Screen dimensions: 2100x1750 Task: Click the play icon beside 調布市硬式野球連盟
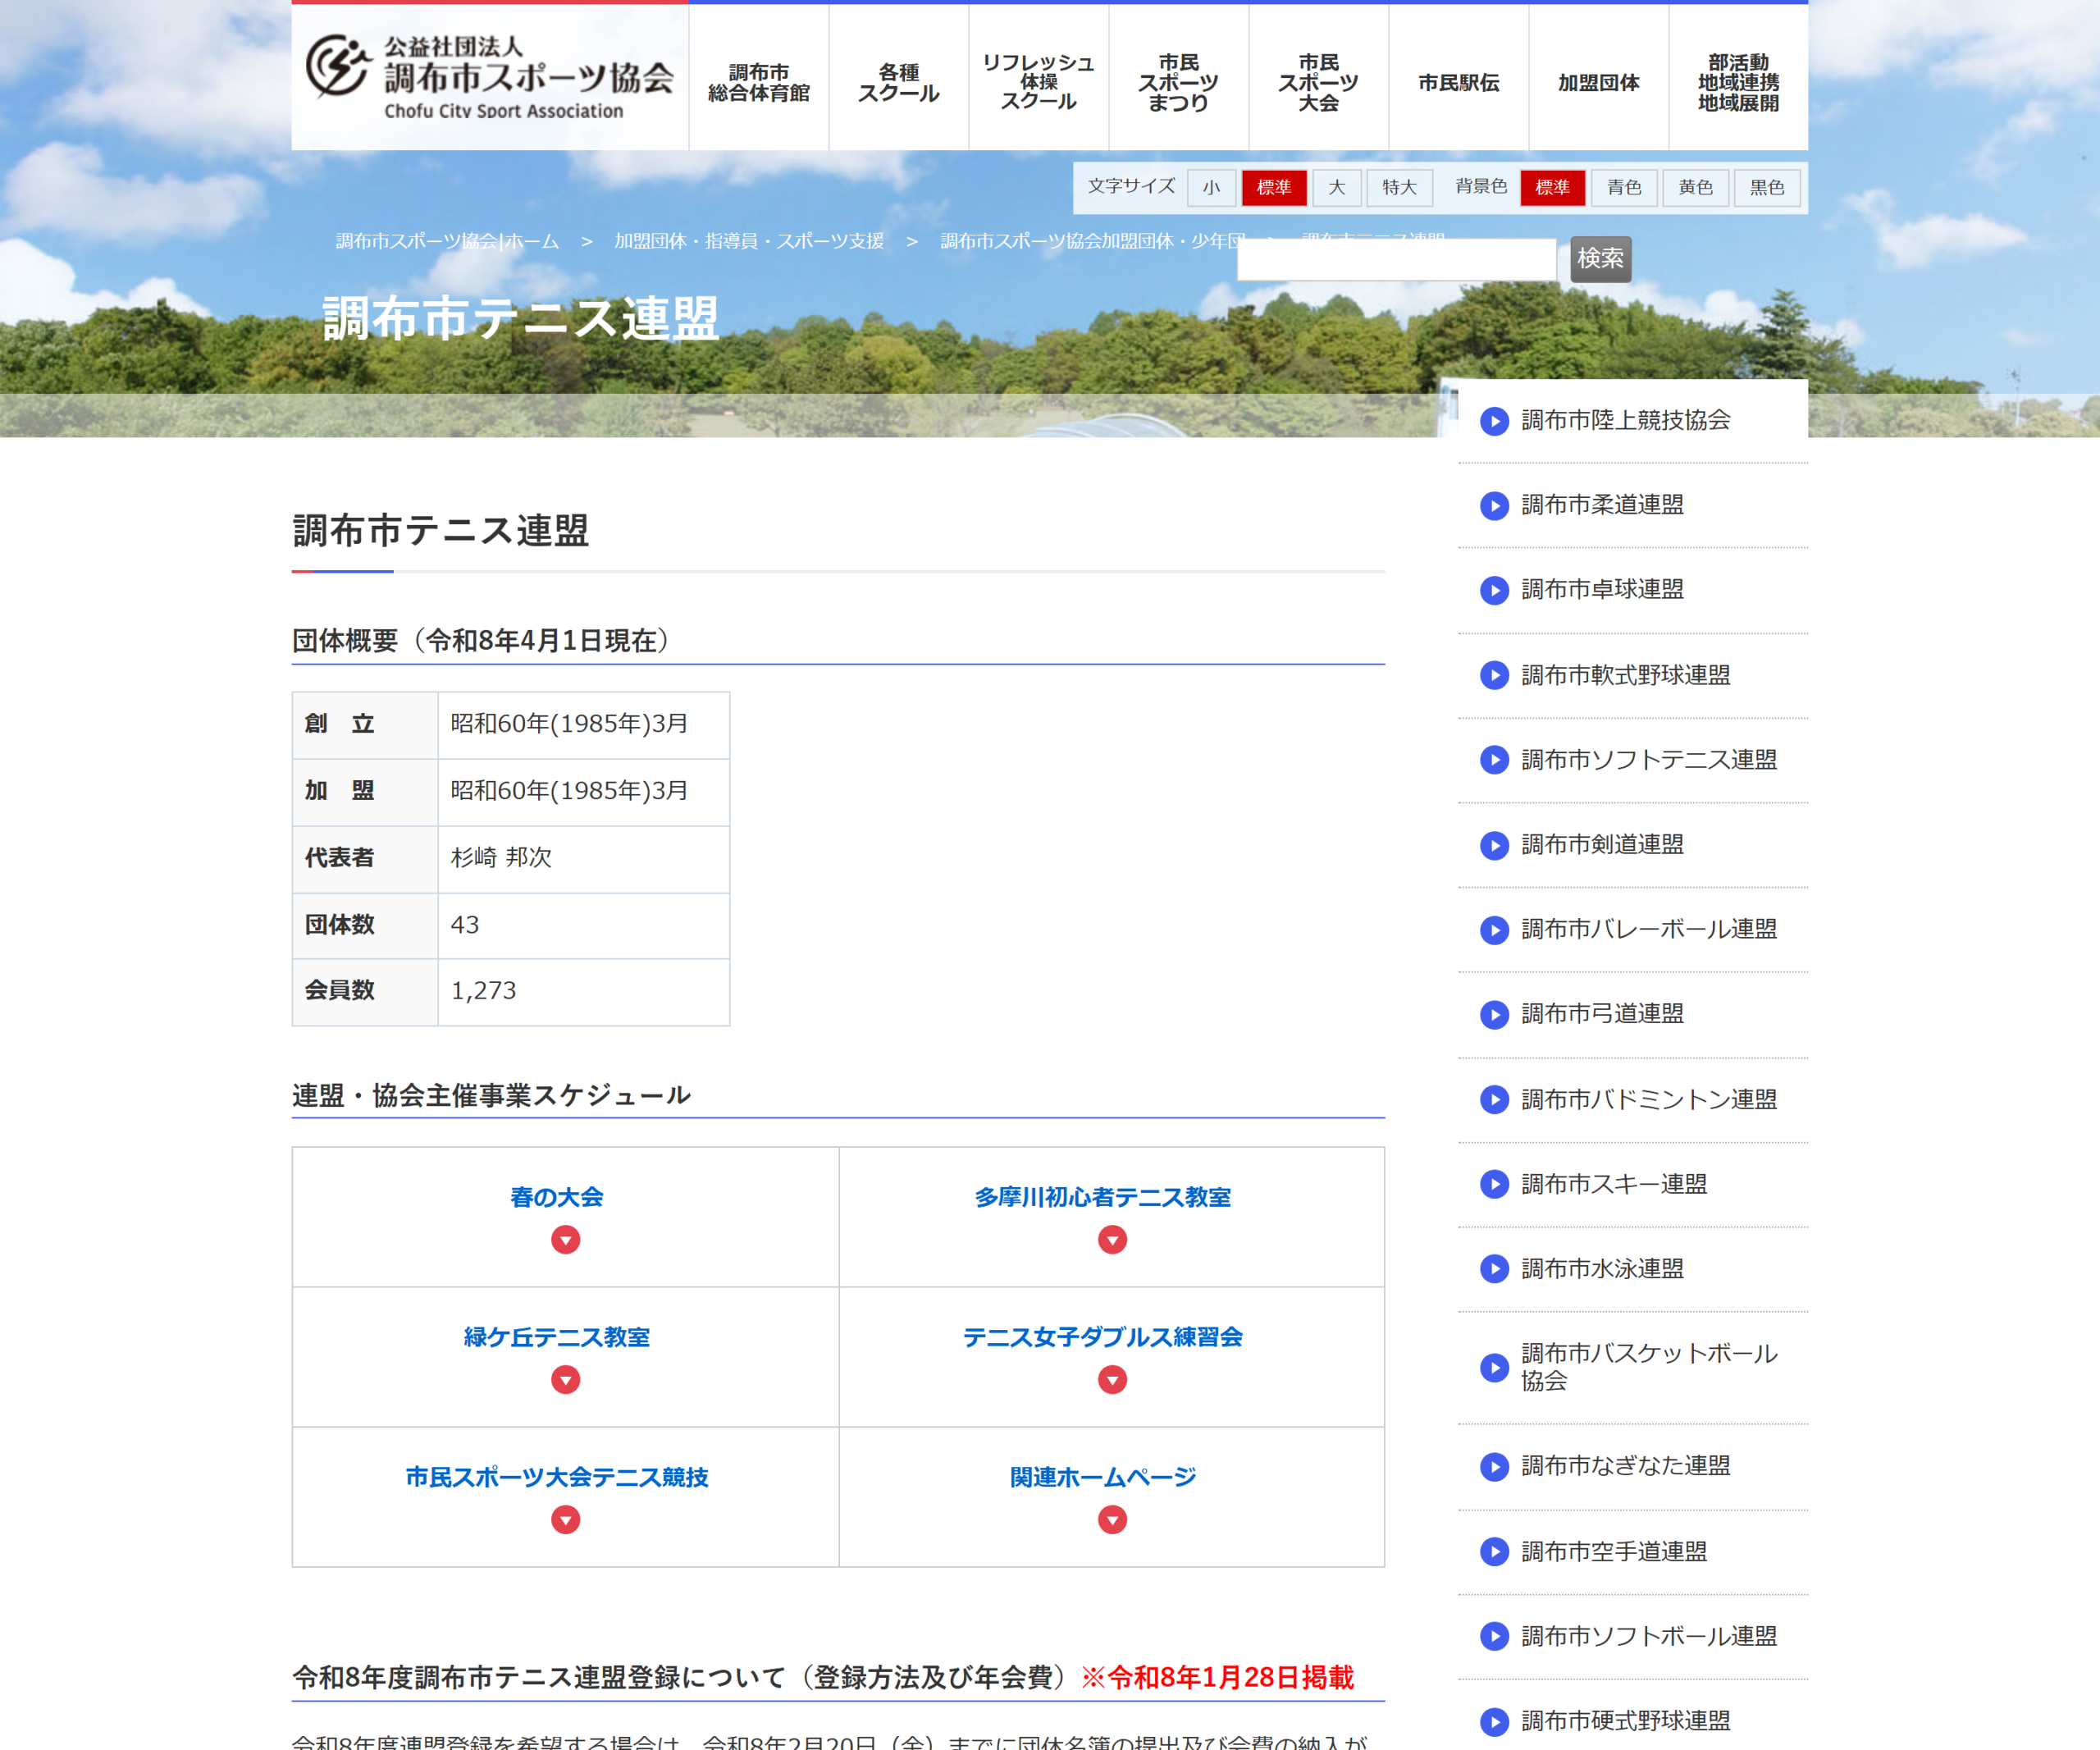click(1494, 1722)
